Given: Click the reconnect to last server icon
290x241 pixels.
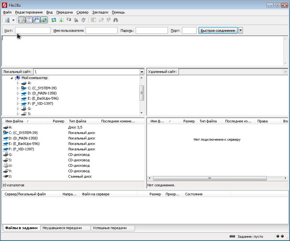Looking at the screenshot, I should coord(84,20).
